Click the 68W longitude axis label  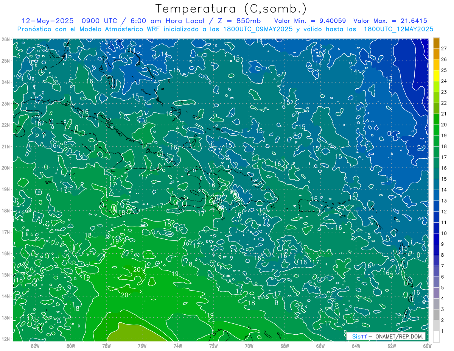pyautogui.click(x=285, y=346)
